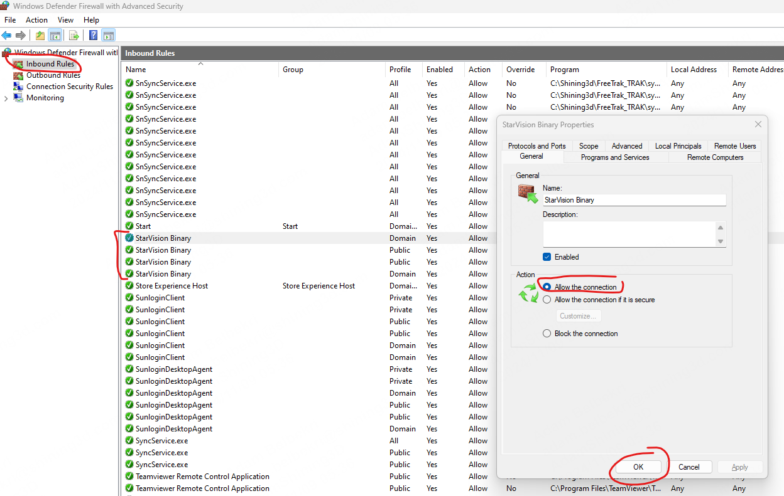784x496 pixels.
Task: Open Help via the blue question-mark icon
Action: point(93,36)
